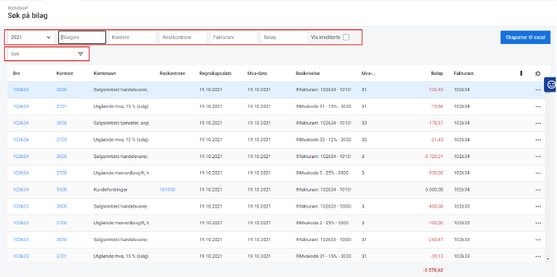This screenshot has height=277, width=557.
Task: Open account link 1500
Action: [61, 190]
